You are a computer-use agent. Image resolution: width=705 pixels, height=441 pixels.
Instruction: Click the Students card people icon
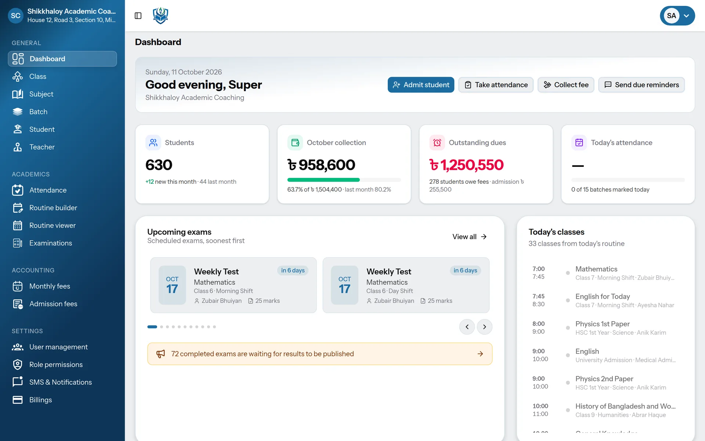coord(153,143)
